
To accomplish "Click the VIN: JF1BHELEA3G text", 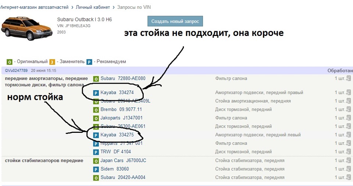I will coord(74,26).
